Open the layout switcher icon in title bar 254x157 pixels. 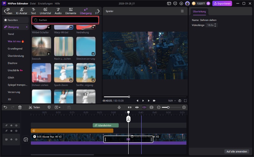click(169, 3)
